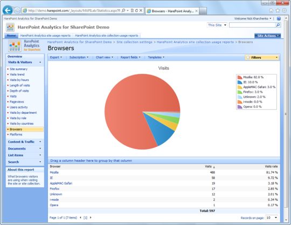Open site collection usage reports tab

[107, 36]
